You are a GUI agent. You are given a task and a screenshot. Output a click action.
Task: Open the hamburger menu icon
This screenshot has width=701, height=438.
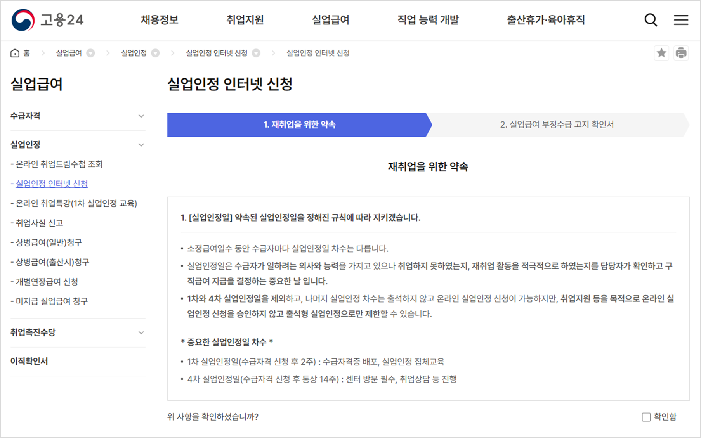tap(680, 20)
